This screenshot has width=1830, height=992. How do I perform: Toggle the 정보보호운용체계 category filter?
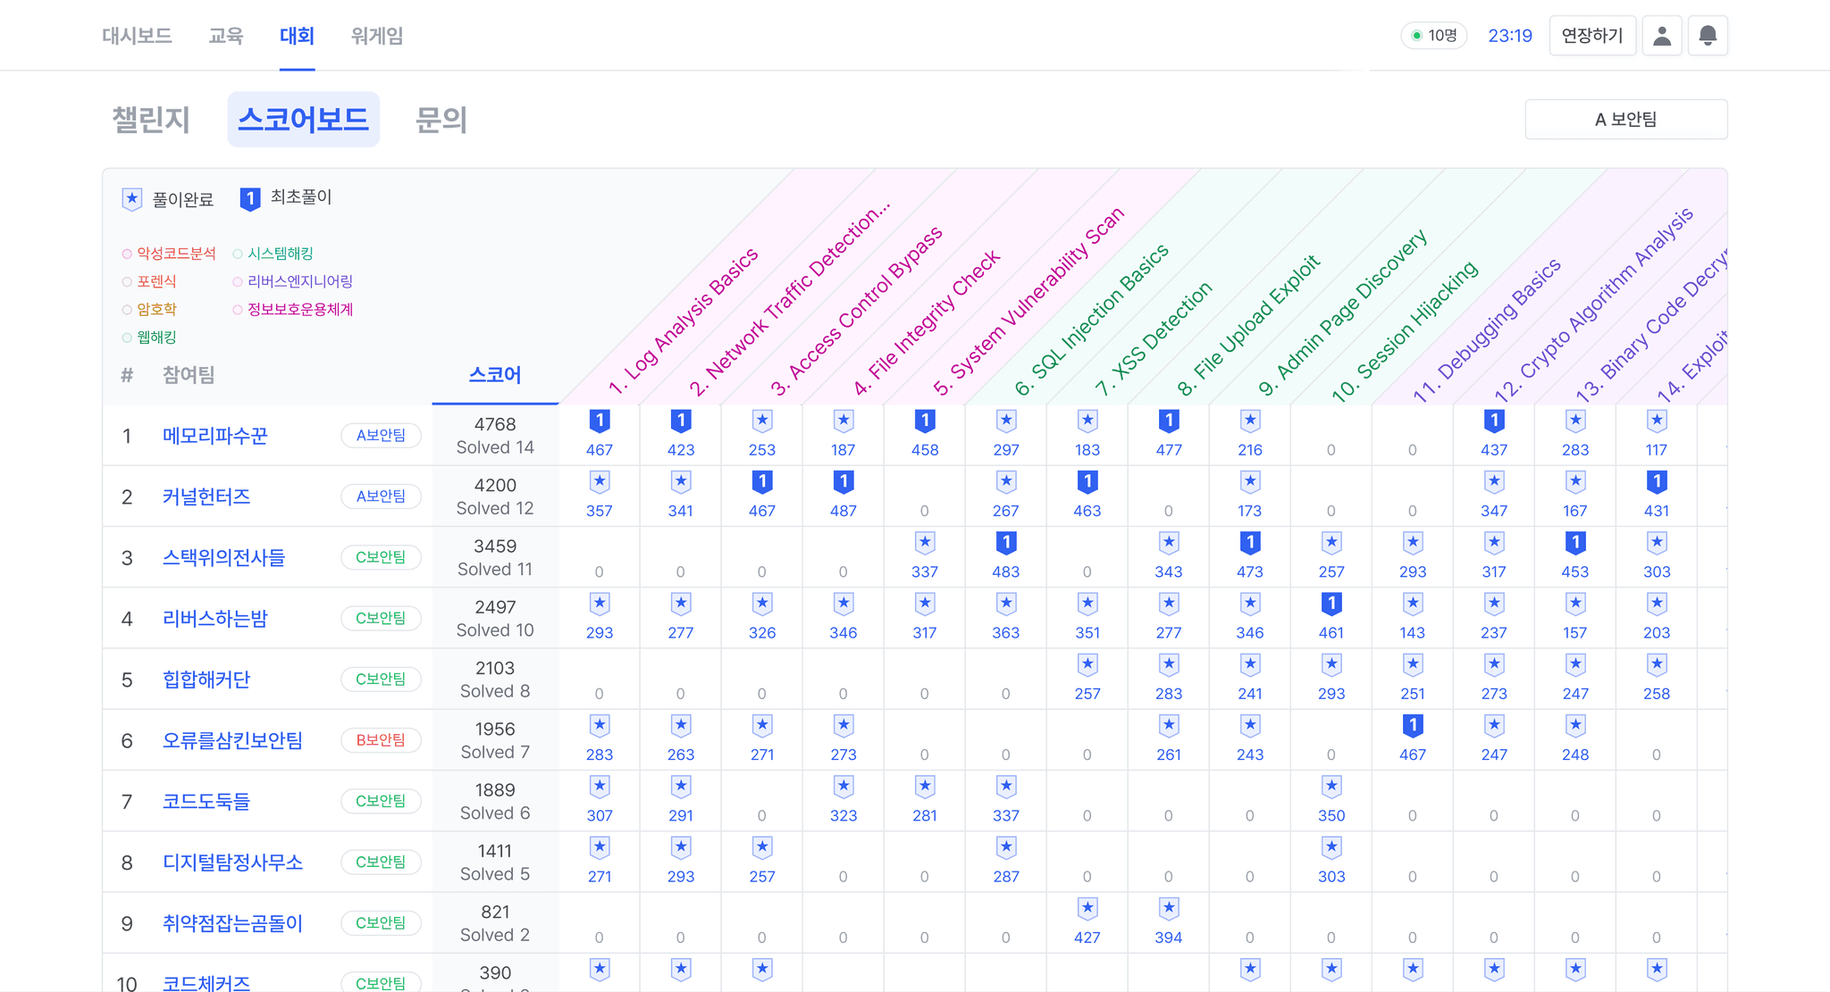click(x=292, y=309)
